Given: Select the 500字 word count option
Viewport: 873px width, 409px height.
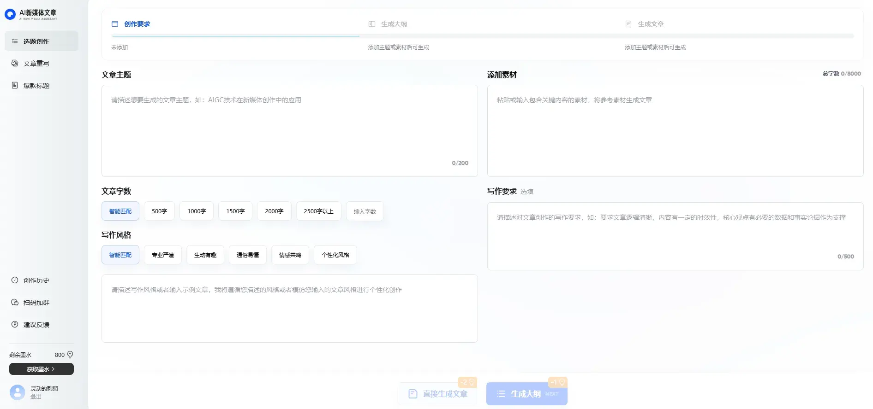Looking at the screenshot, I should pyautogui.click(x=159, y=211).
